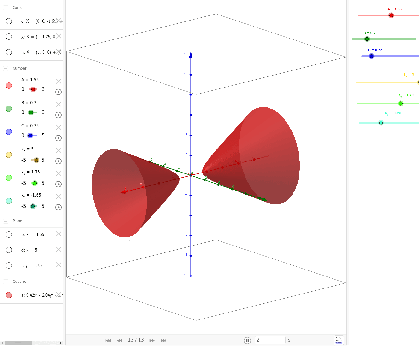Screen dimensions: 420x346
Task: Skip to the first construction step
Action: pyautogui.click(x=108, y=340)
